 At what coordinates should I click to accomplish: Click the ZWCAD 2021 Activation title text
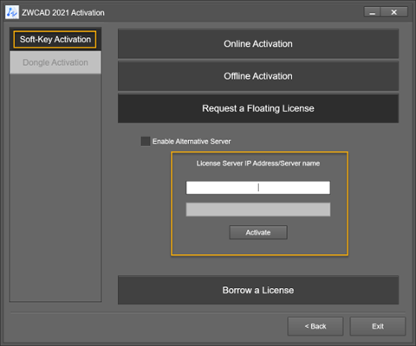click(x=63, y=13)
